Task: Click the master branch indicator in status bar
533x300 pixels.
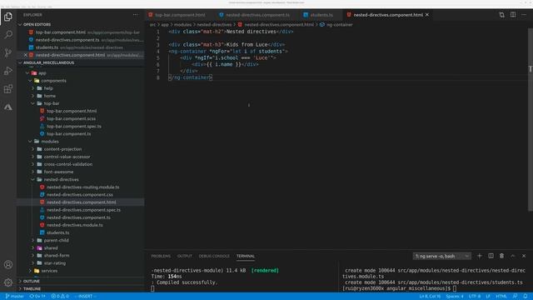Action: click(15, 297)
